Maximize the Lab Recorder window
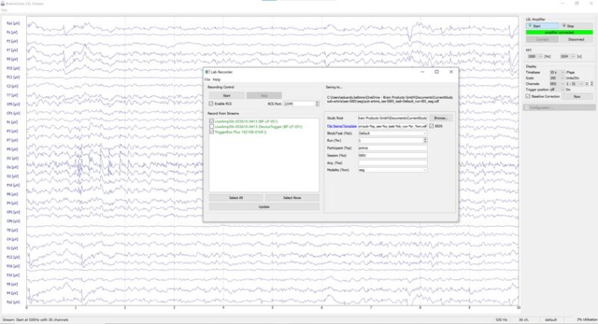Screen dimensions: 598x324 (x=437, y=72)
